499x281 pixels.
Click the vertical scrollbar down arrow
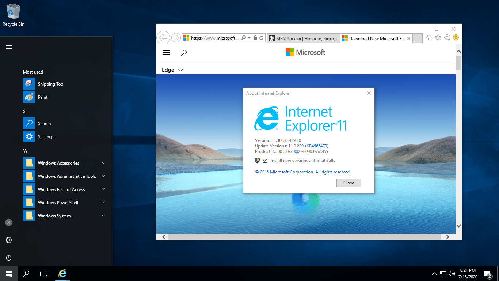[x=459, y=226]
